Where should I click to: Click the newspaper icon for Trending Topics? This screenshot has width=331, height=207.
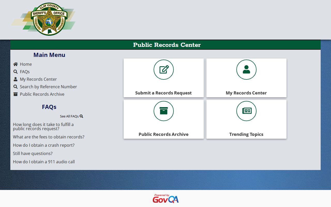(246, 111)
